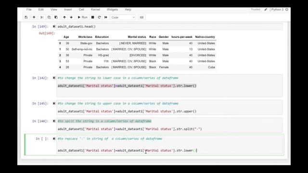
Task: Click the 'In [142]:' prompt label
Action: [x=40, y=78]
